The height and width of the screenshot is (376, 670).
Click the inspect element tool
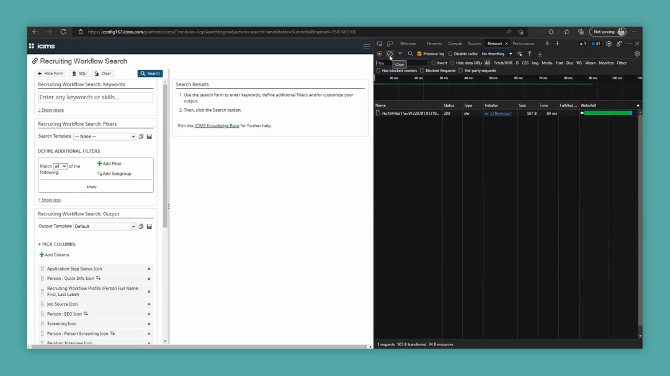[x=380, y=43]
